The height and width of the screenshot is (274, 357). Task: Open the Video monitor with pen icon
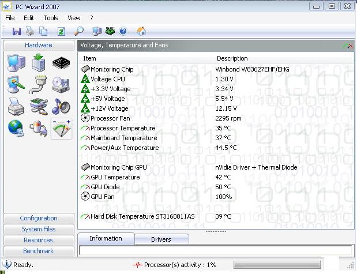click(16, 84)
